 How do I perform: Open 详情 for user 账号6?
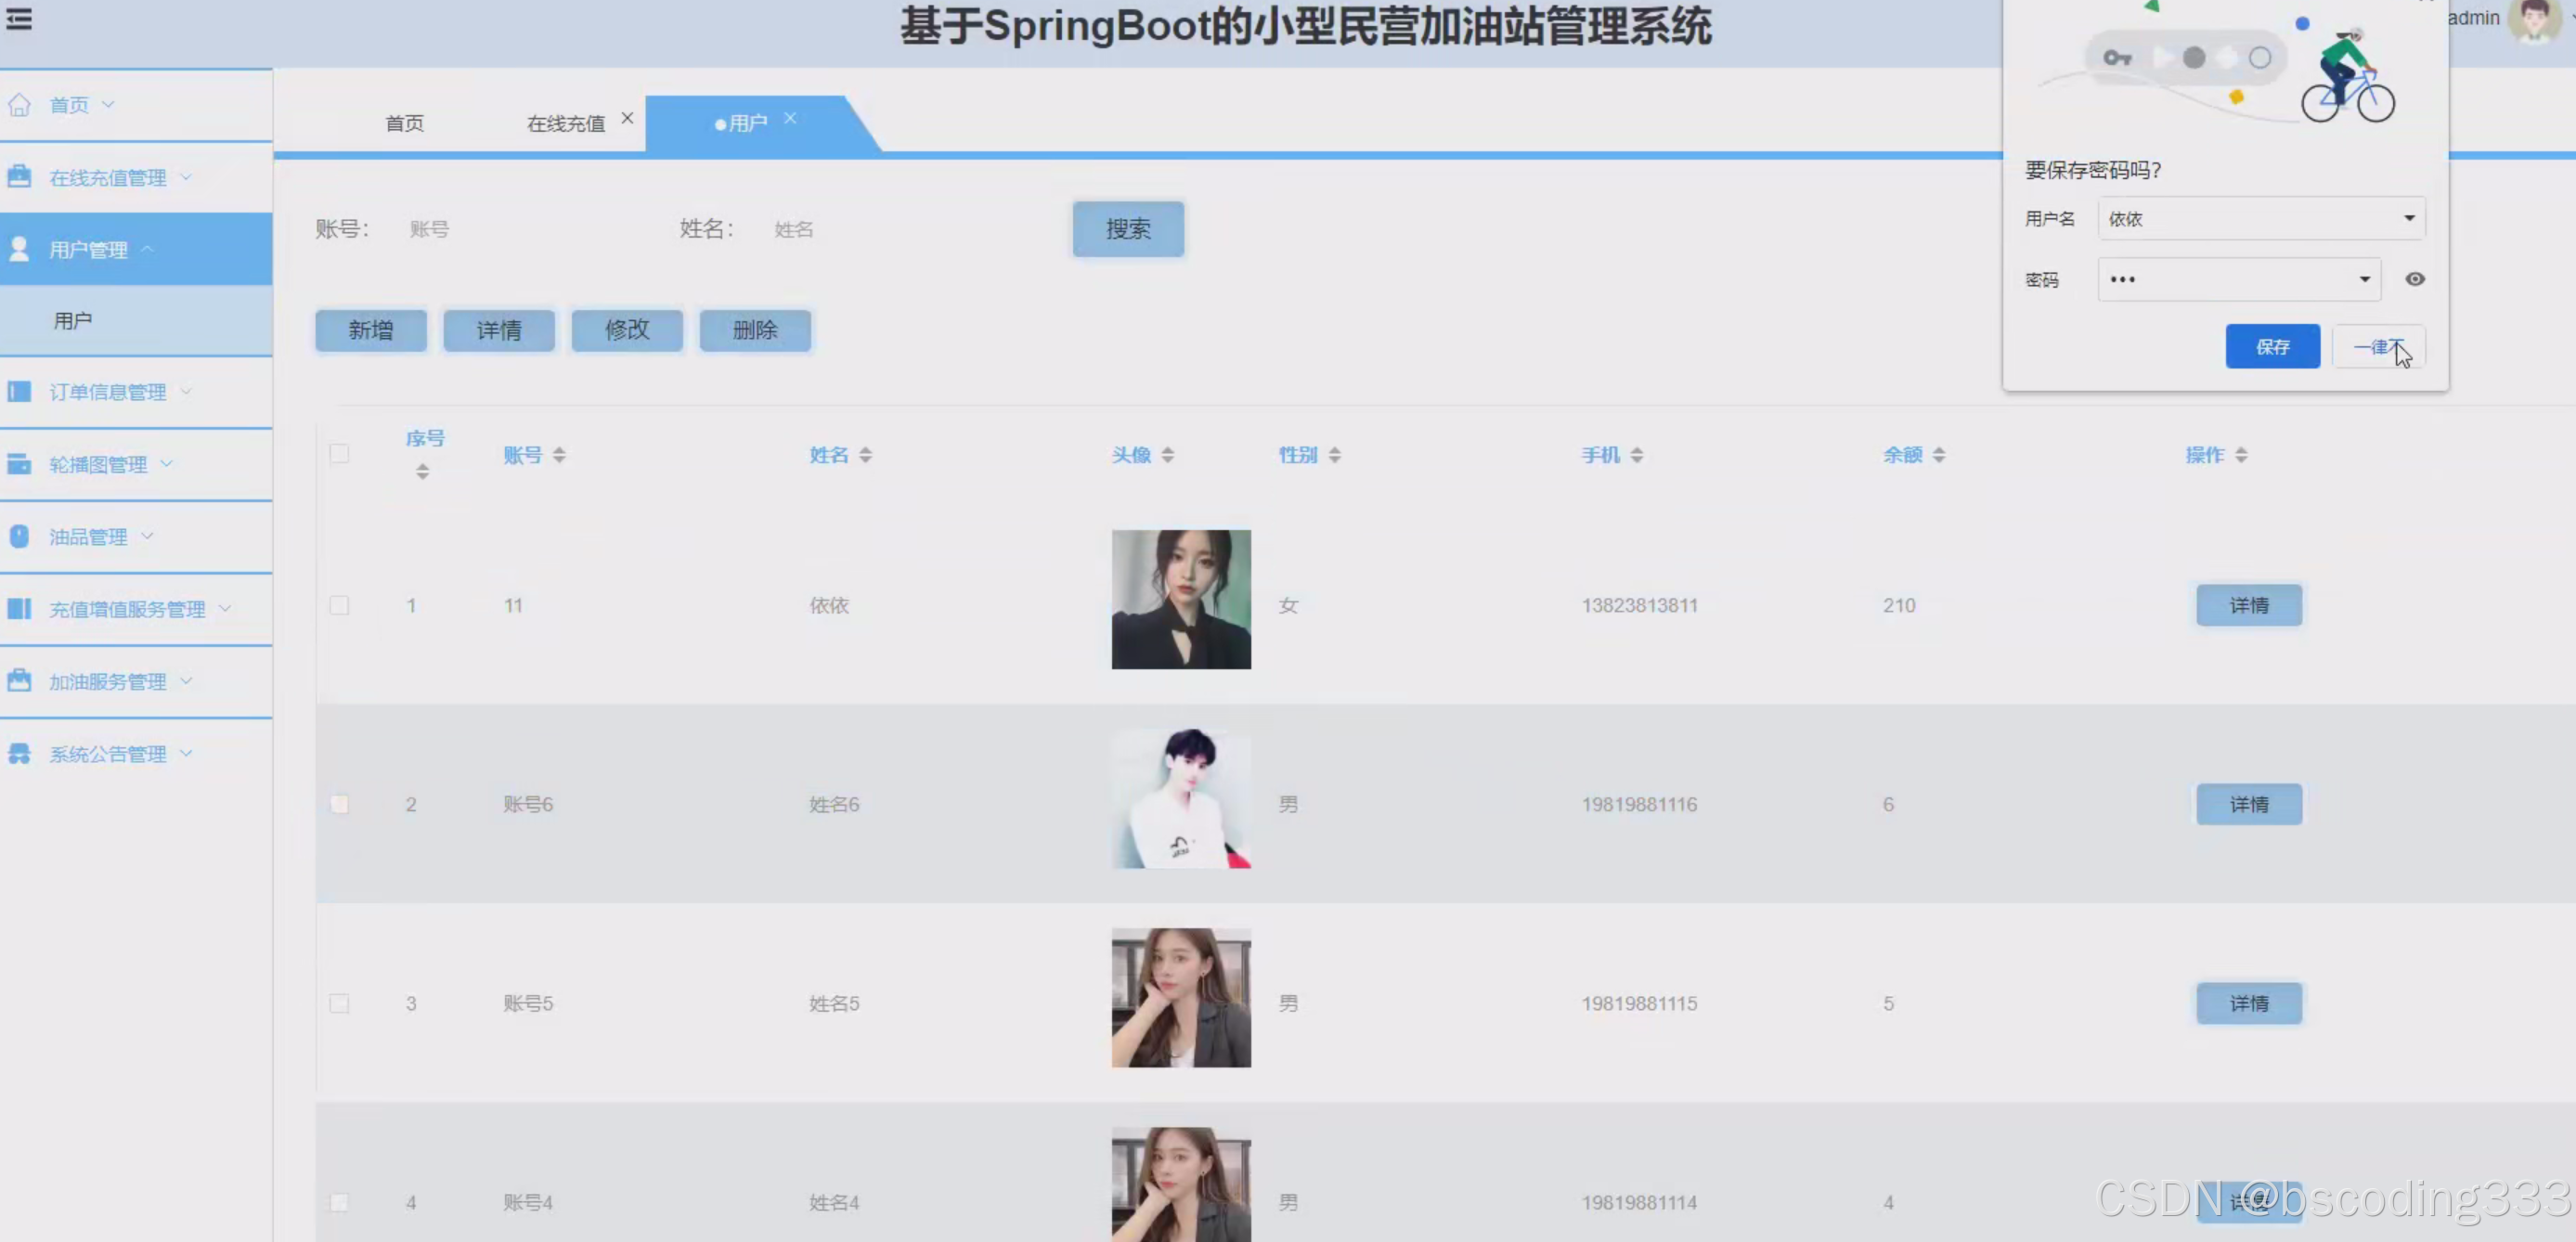point(2249,804)
